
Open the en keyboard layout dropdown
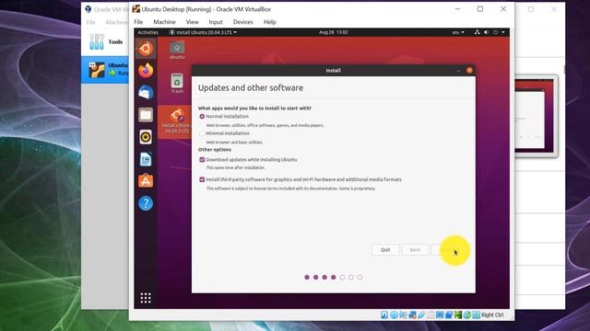click(458, 32)
